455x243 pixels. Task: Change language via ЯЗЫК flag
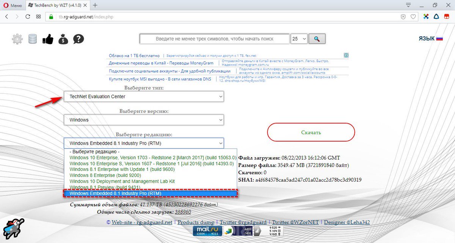431,39
